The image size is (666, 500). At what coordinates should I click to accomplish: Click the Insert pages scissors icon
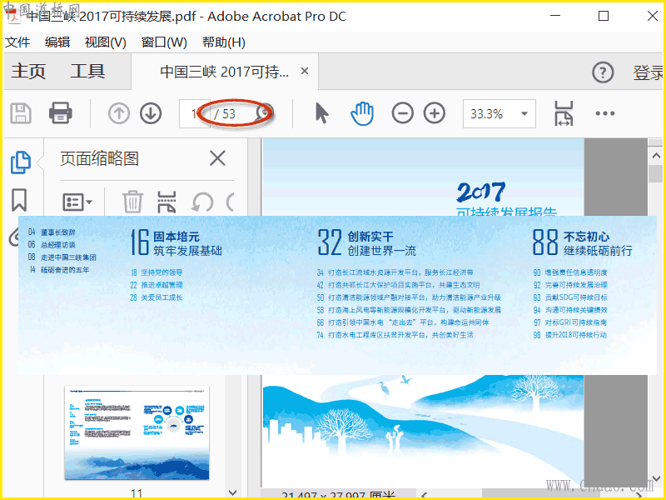(x=166, y=202)
